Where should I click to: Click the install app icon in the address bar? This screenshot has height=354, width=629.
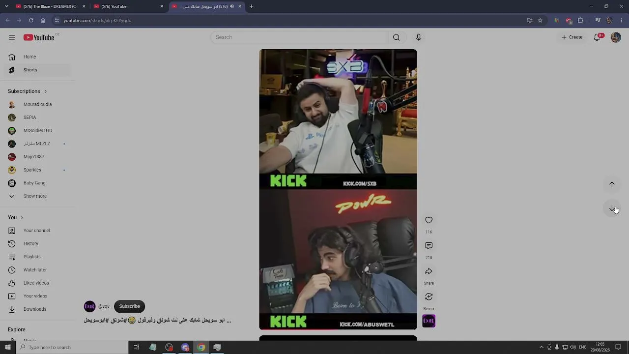[x=529, y=20]
